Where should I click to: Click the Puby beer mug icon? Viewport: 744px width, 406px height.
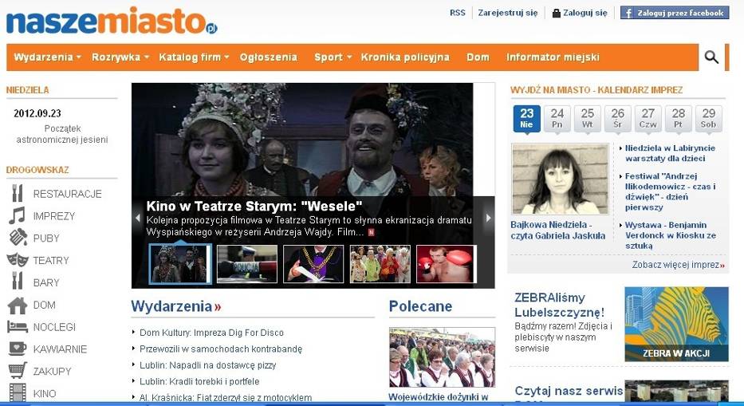[18, 237]
